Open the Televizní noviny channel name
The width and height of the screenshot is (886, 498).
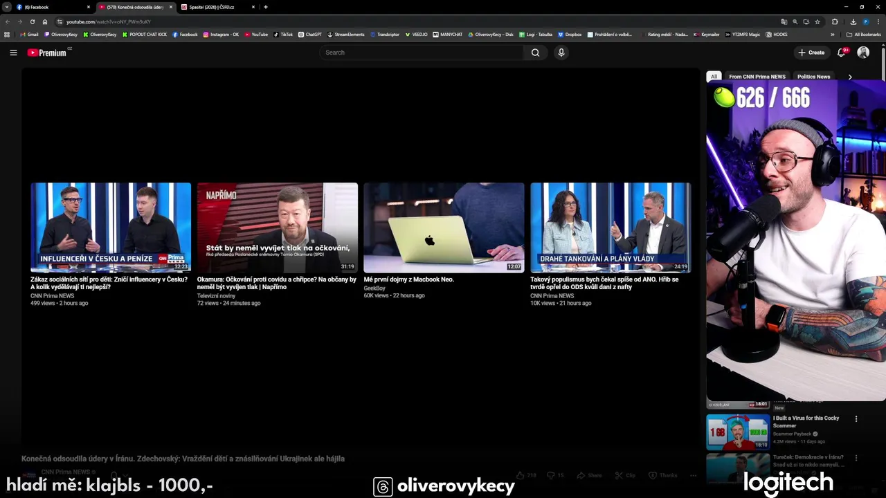[x=216, y=295]
